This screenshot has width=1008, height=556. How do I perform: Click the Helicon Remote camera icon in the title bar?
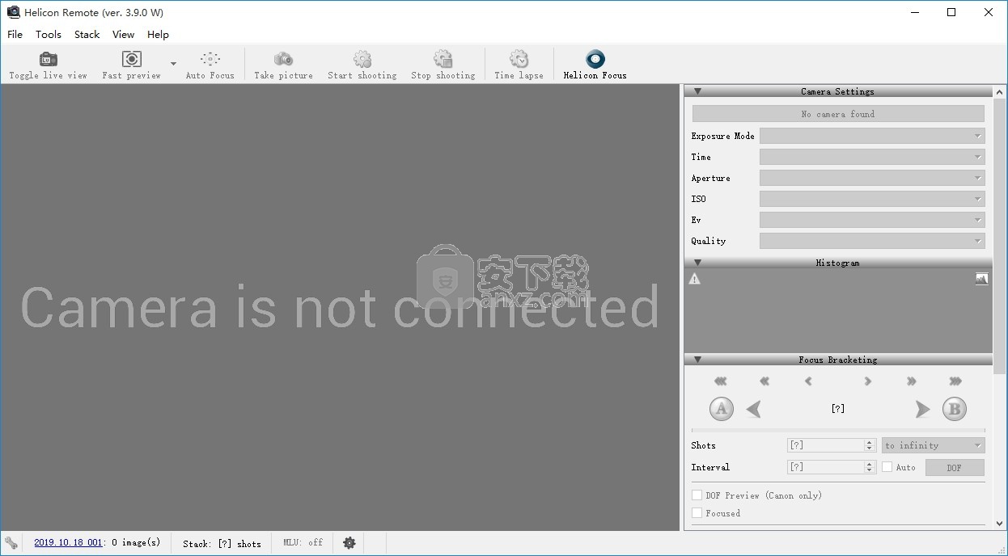click(x=12, y=12)
